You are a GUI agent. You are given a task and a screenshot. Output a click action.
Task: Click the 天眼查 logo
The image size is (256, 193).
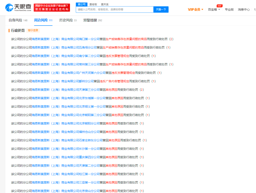18,7
